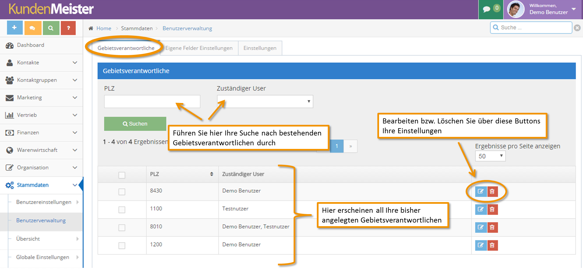Open the Zuständiger User dropdown

[265, 101]
